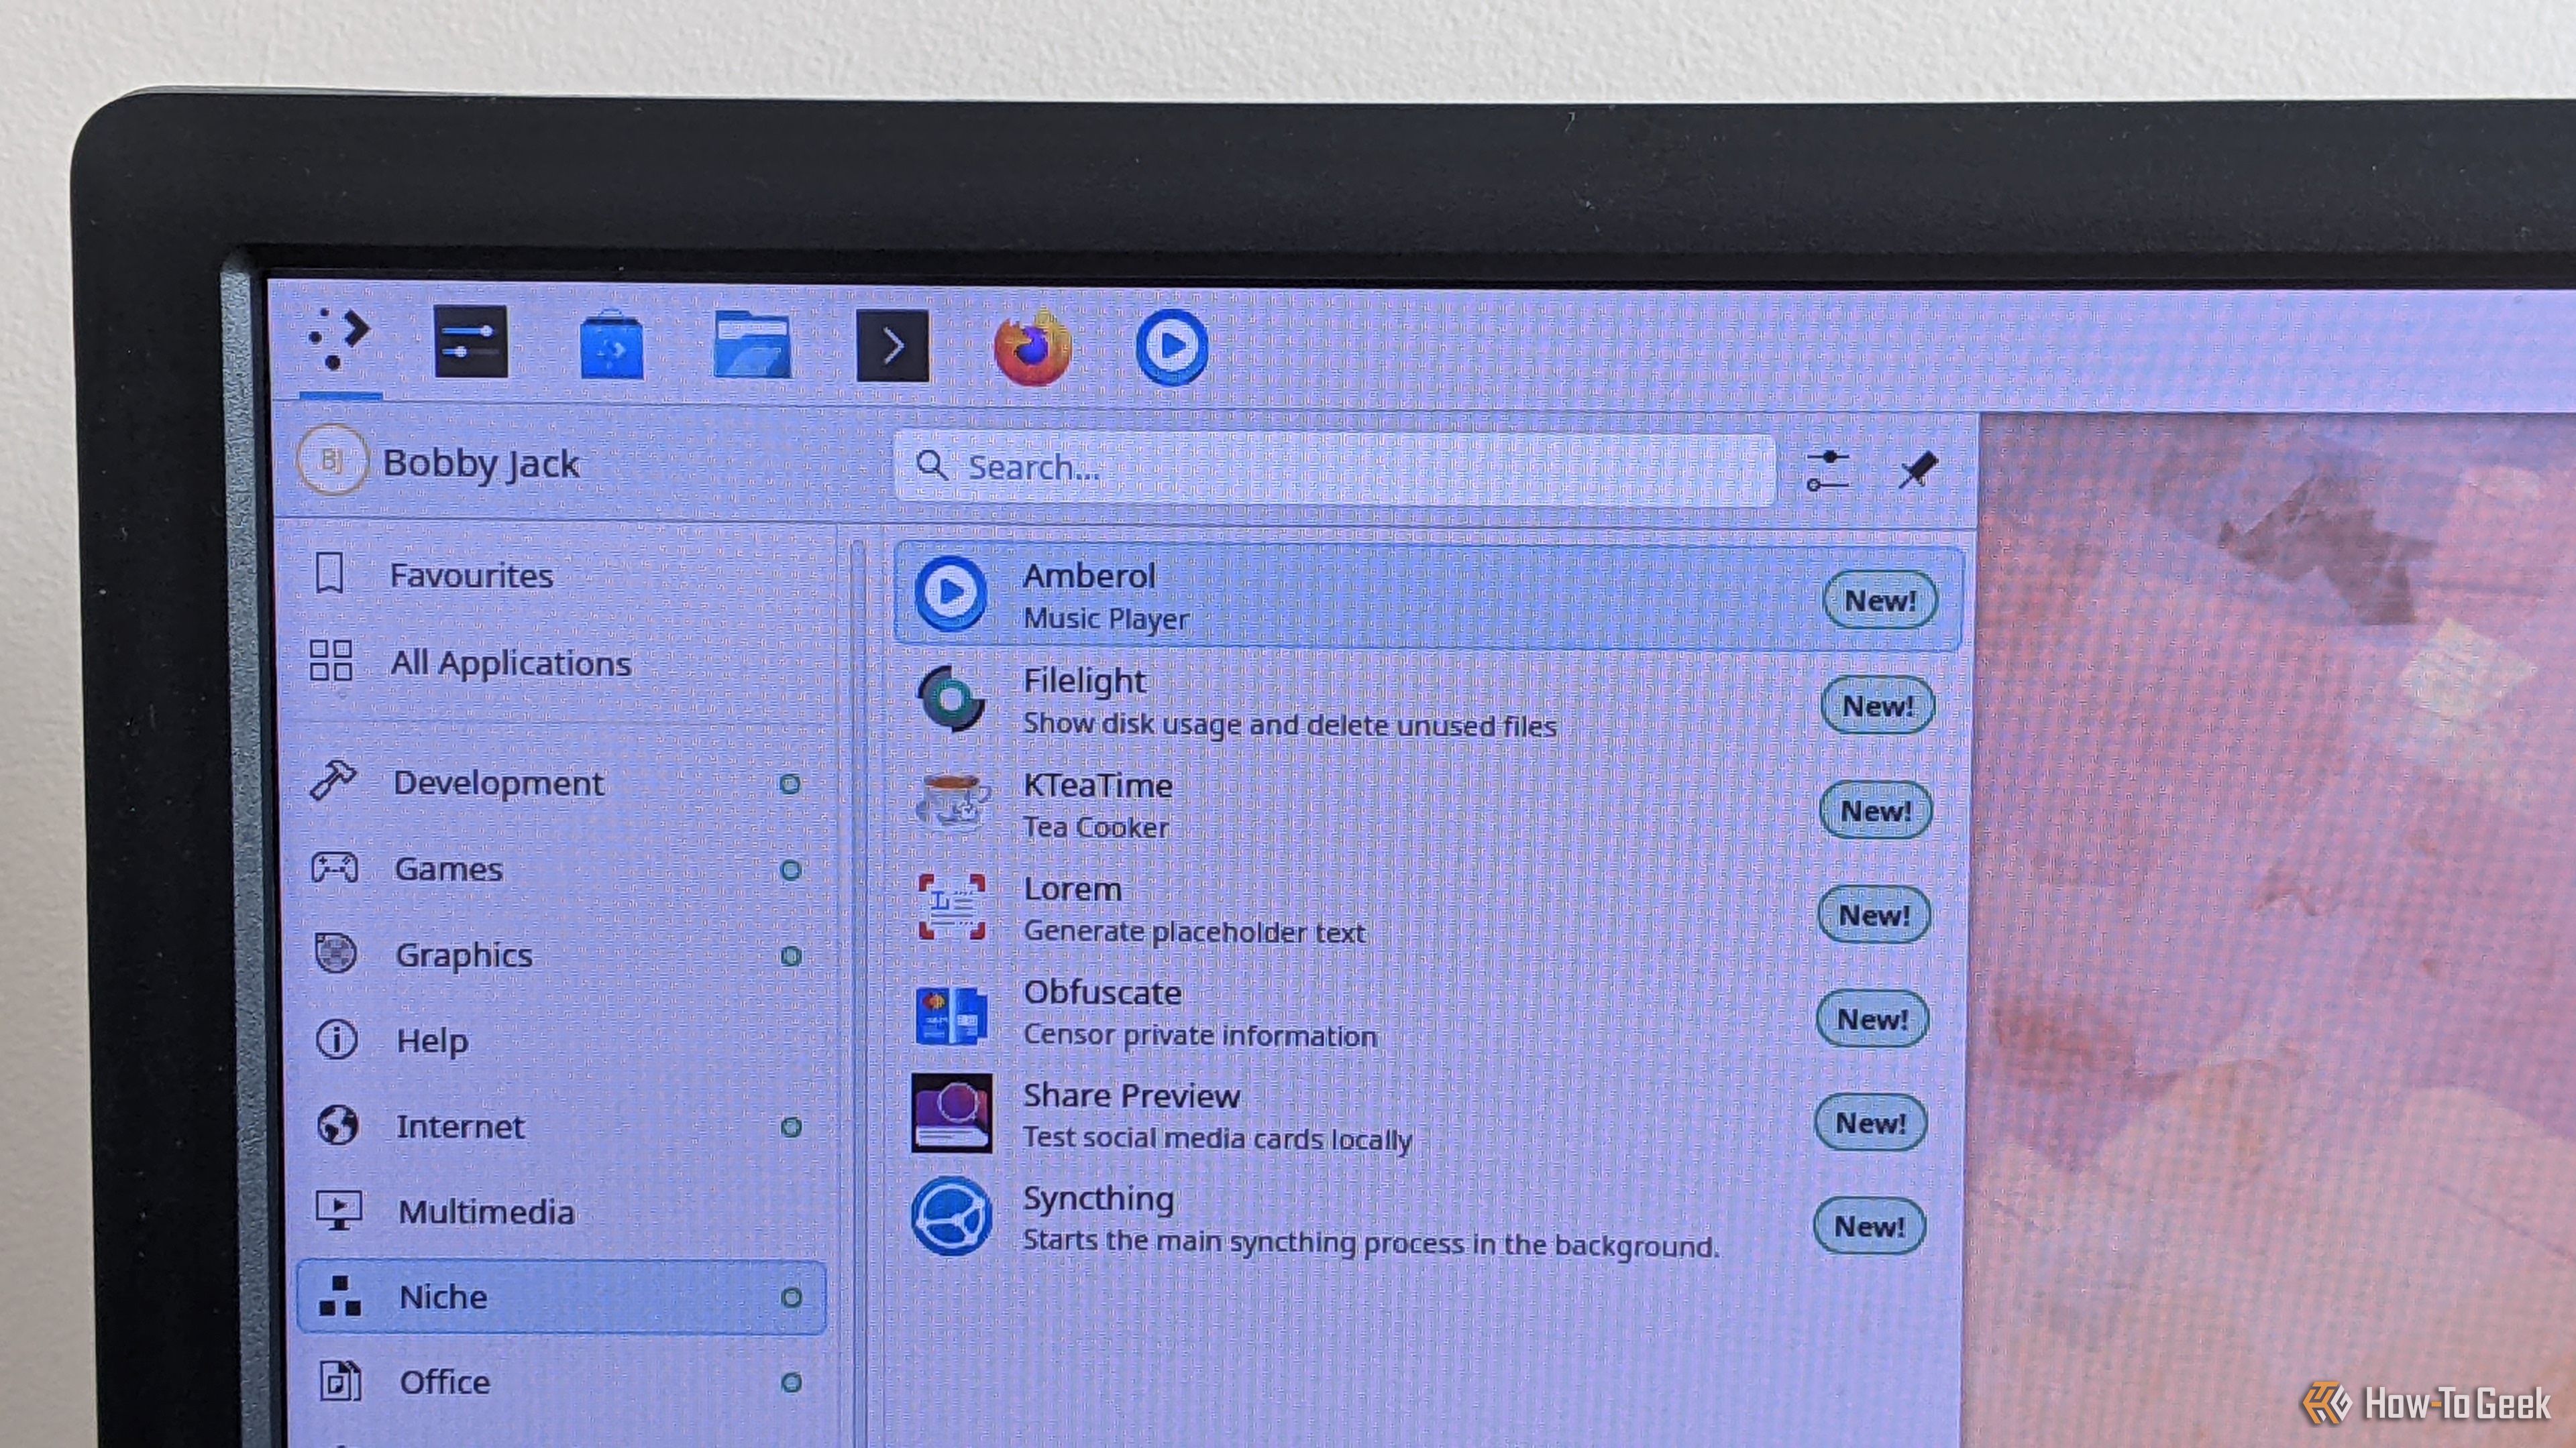Image resolution: width=2576 pixels, height=1448 pixels.
Task: Click the New! badge beside Syncthing
Action: [1870, 1226]
